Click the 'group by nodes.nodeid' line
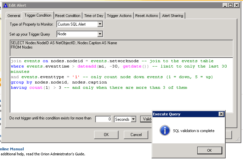The width and height of the screenshot is (243, 159). [59, 82]
